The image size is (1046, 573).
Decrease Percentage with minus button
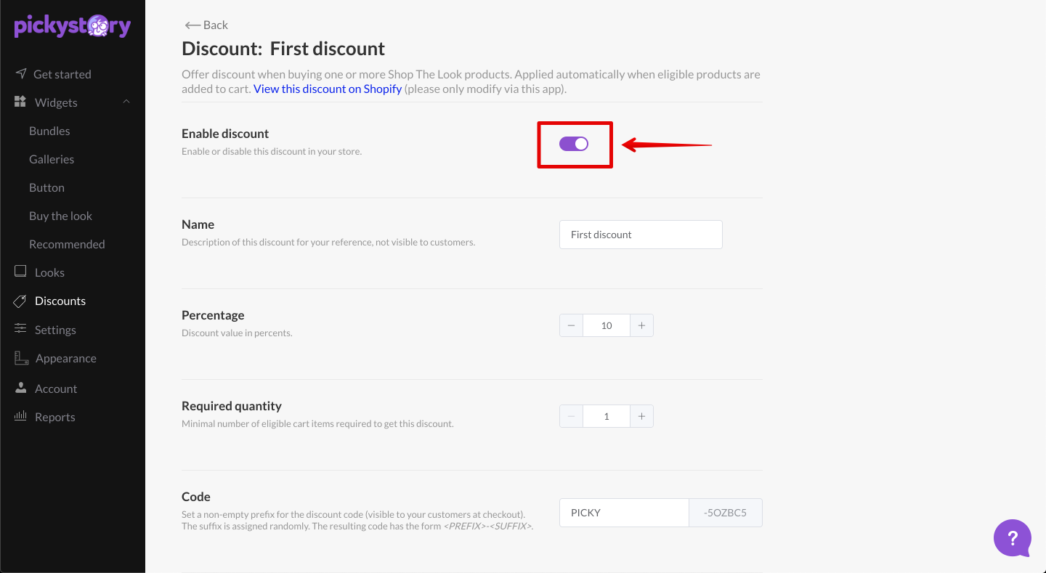[571, 325]
